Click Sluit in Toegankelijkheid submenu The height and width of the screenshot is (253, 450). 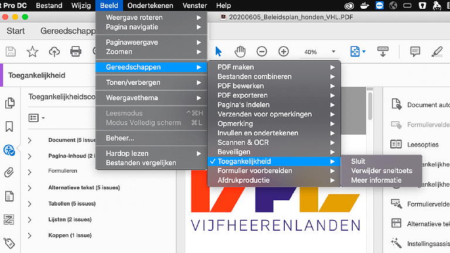coord(381,161)
